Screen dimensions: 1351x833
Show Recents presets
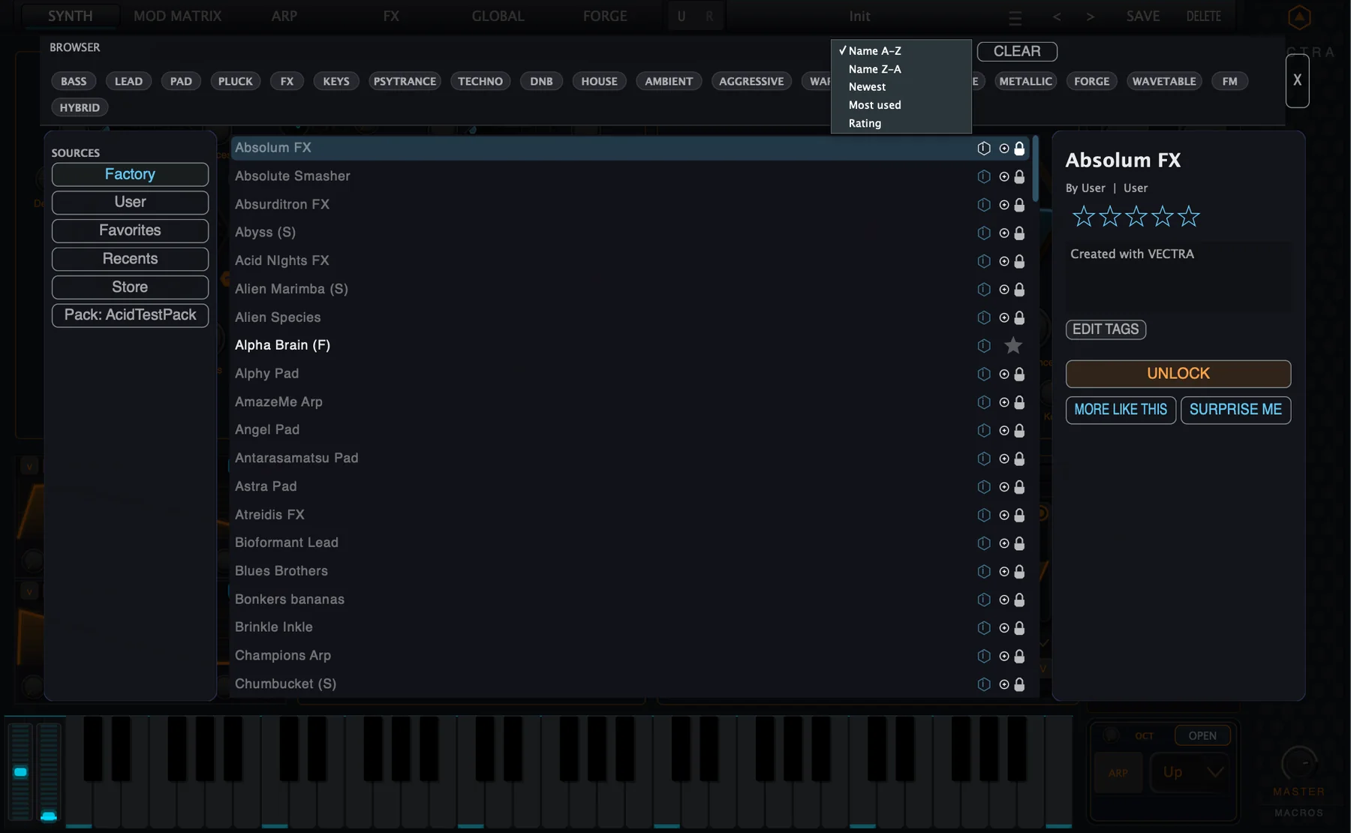(x=130, y=259)
